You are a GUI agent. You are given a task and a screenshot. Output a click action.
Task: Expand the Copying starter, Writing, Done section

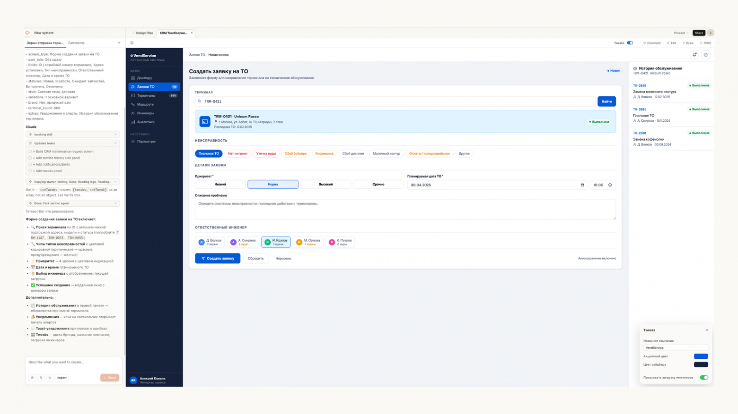click(72, 182)
